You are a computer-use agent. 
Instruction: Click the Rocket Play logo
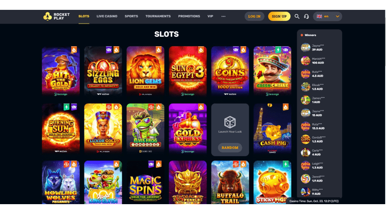point(56,16)
